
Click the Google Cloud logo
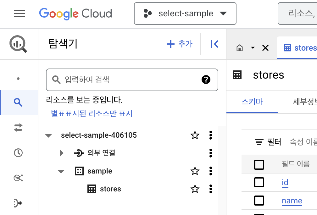pos(75,14)
